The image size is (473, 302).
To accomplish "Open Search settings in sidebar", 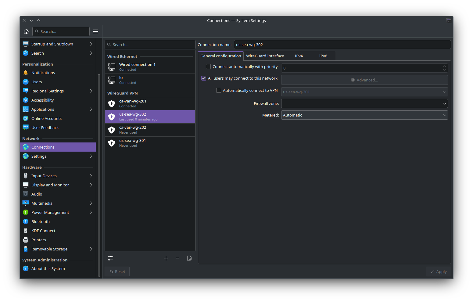I will tap(58, 53).
